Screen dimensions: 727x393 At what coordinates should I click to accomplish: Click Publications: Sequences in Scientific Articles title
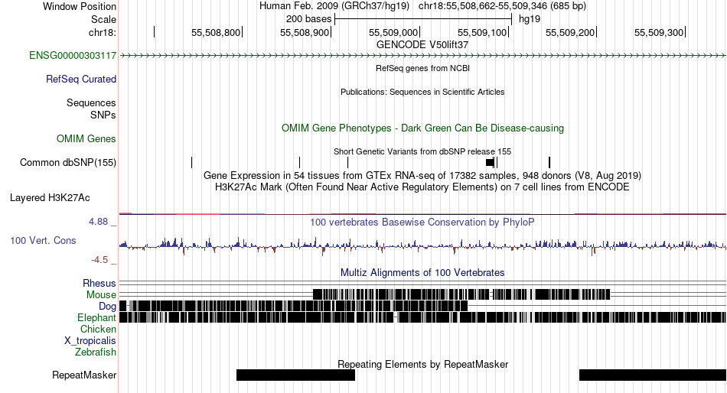pyautogui.click(x=422, y=92)
